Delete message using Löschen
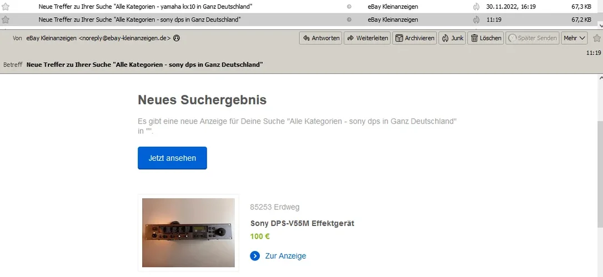 [486, 38]
